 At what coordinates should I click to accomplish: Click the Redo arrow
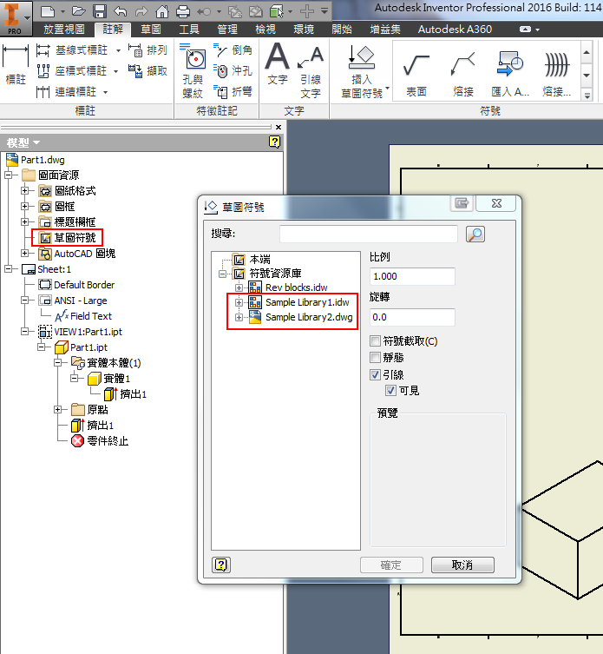click(x=141, y=11)
